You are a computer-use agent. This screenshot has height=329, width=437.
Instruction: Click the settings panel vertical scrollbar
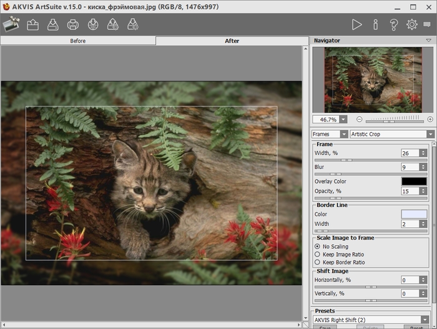(x=434, y=223)
